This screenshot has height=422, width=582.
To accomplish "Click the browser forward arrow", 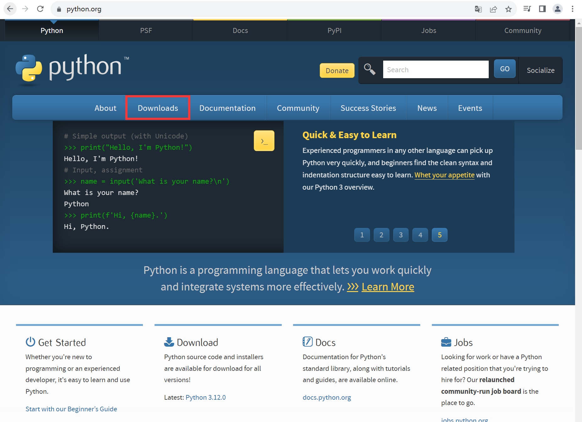I will (25, 9).
